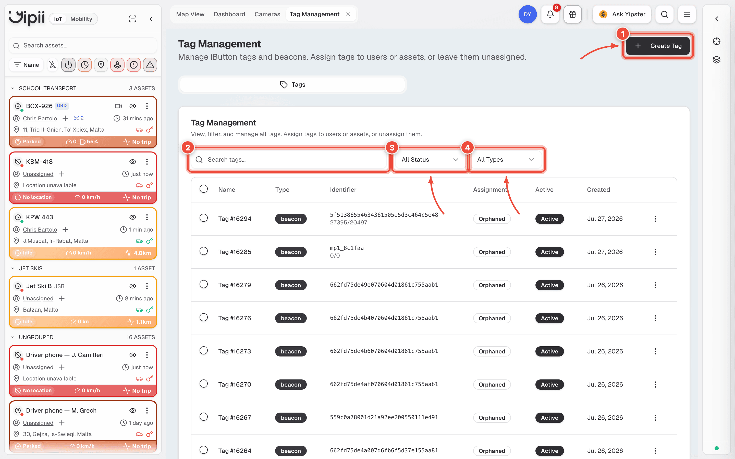Toggle visibility of KPW 443

pos(133,217)
